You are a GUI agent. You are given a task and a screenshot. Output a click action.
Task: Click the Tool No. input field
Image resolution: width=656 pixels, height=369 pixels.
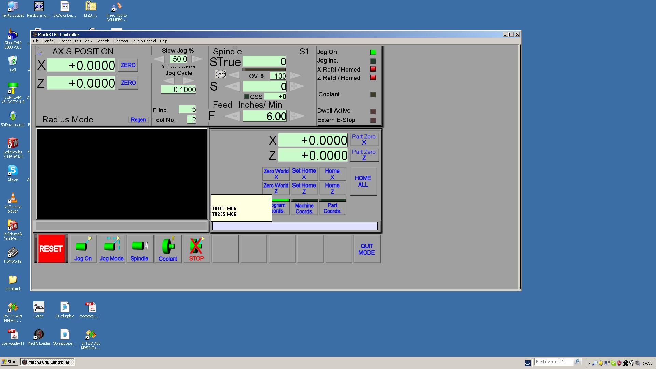191,120
